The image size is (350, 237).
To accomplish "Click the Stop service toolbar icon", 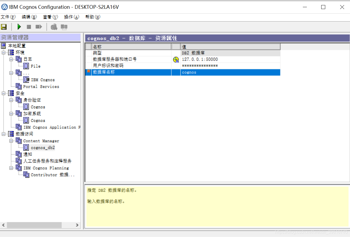I will [29, 27].
